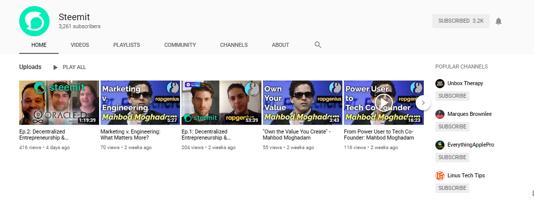The image size is (534, 200).
Task: Open the Ep.2 Decentralized Entrepreneurship title
Action: [44, 135]
